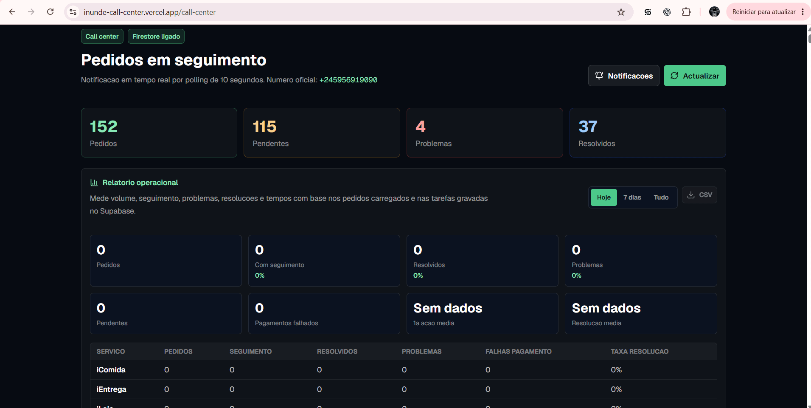Switch to the Tudo period
Screen dimensions: 811x408
[x=661, y=197]
